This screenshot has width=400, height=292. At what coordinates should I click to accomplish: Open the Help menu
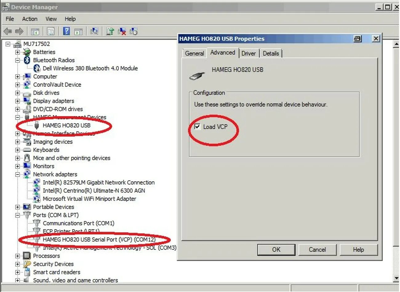click(70, 19)
